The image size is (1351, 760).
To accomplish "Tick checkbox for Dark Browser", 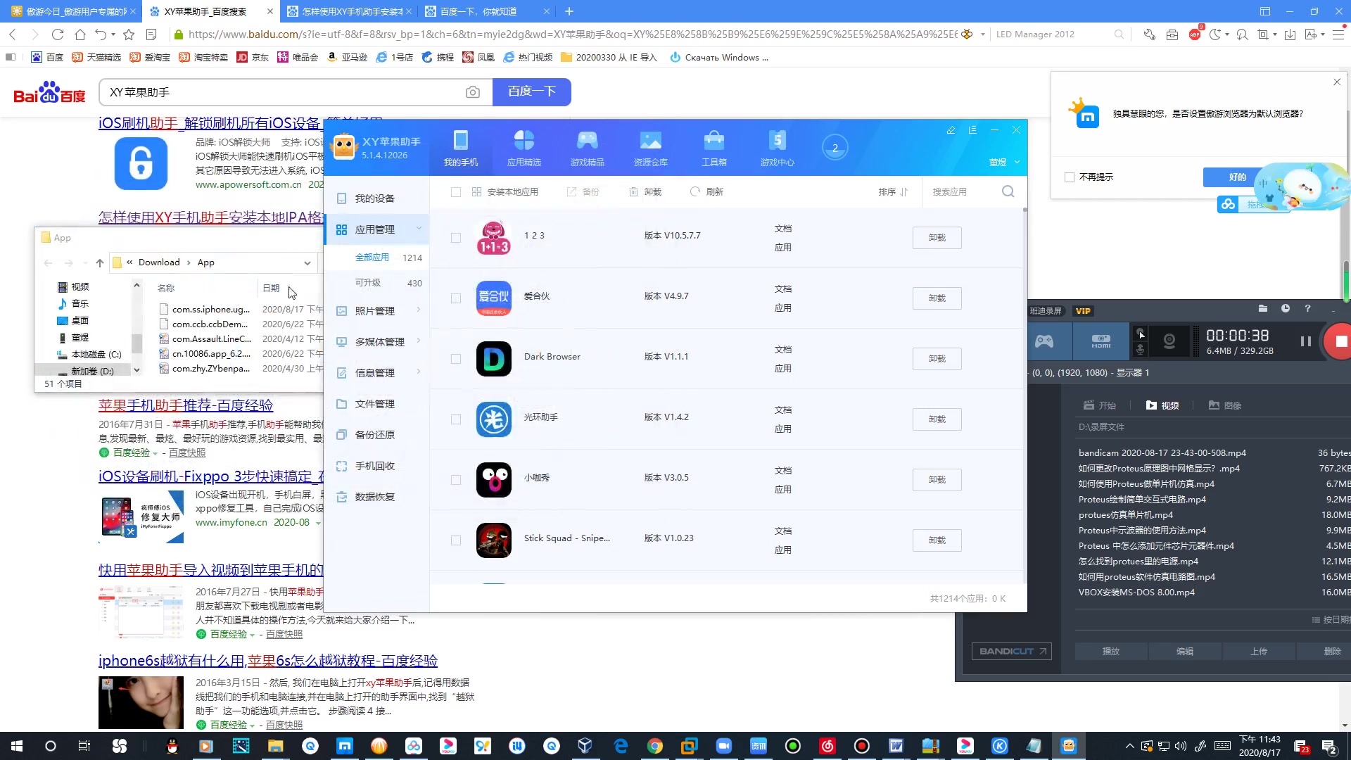I will coord(455,359).
